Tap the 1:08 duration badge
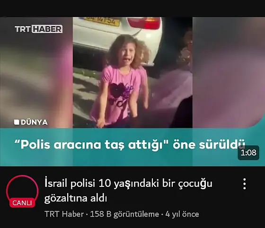The width and height of the screenshot is (265, 228). 248,153
